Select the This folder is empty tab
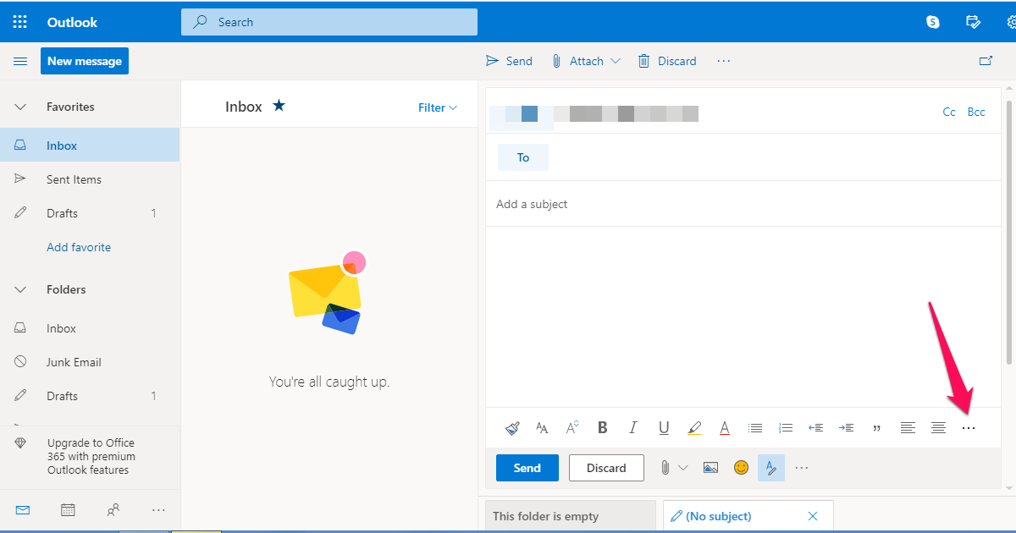This screenshot has height=533, width=1016. click(571, 516)
